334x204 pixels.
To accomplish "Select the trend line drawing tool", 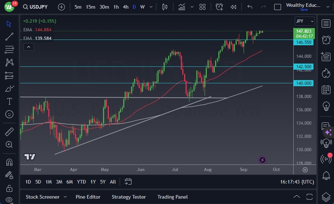I will tap(9, 37).
